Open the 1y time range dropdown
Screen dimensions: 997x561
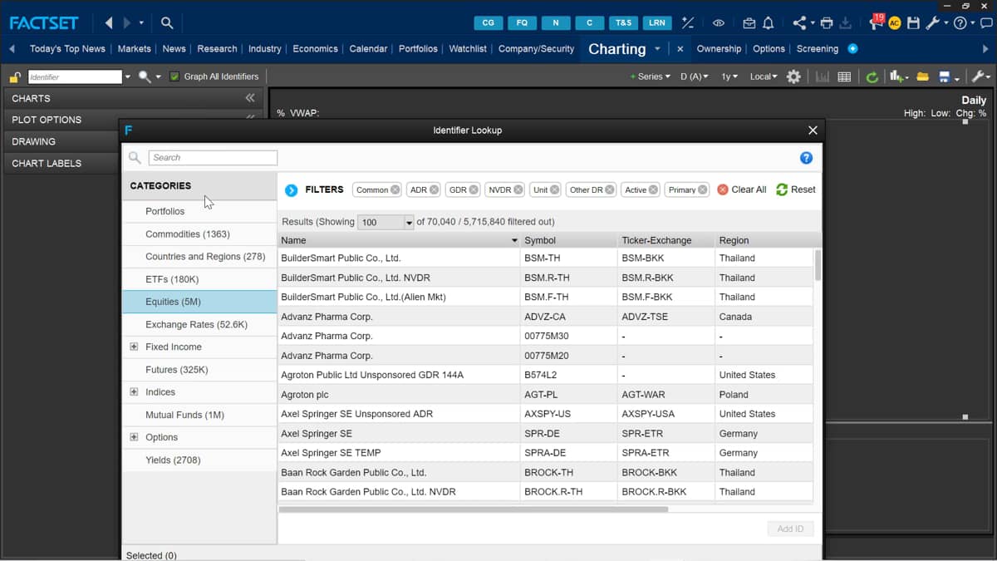tap(729, 76)
